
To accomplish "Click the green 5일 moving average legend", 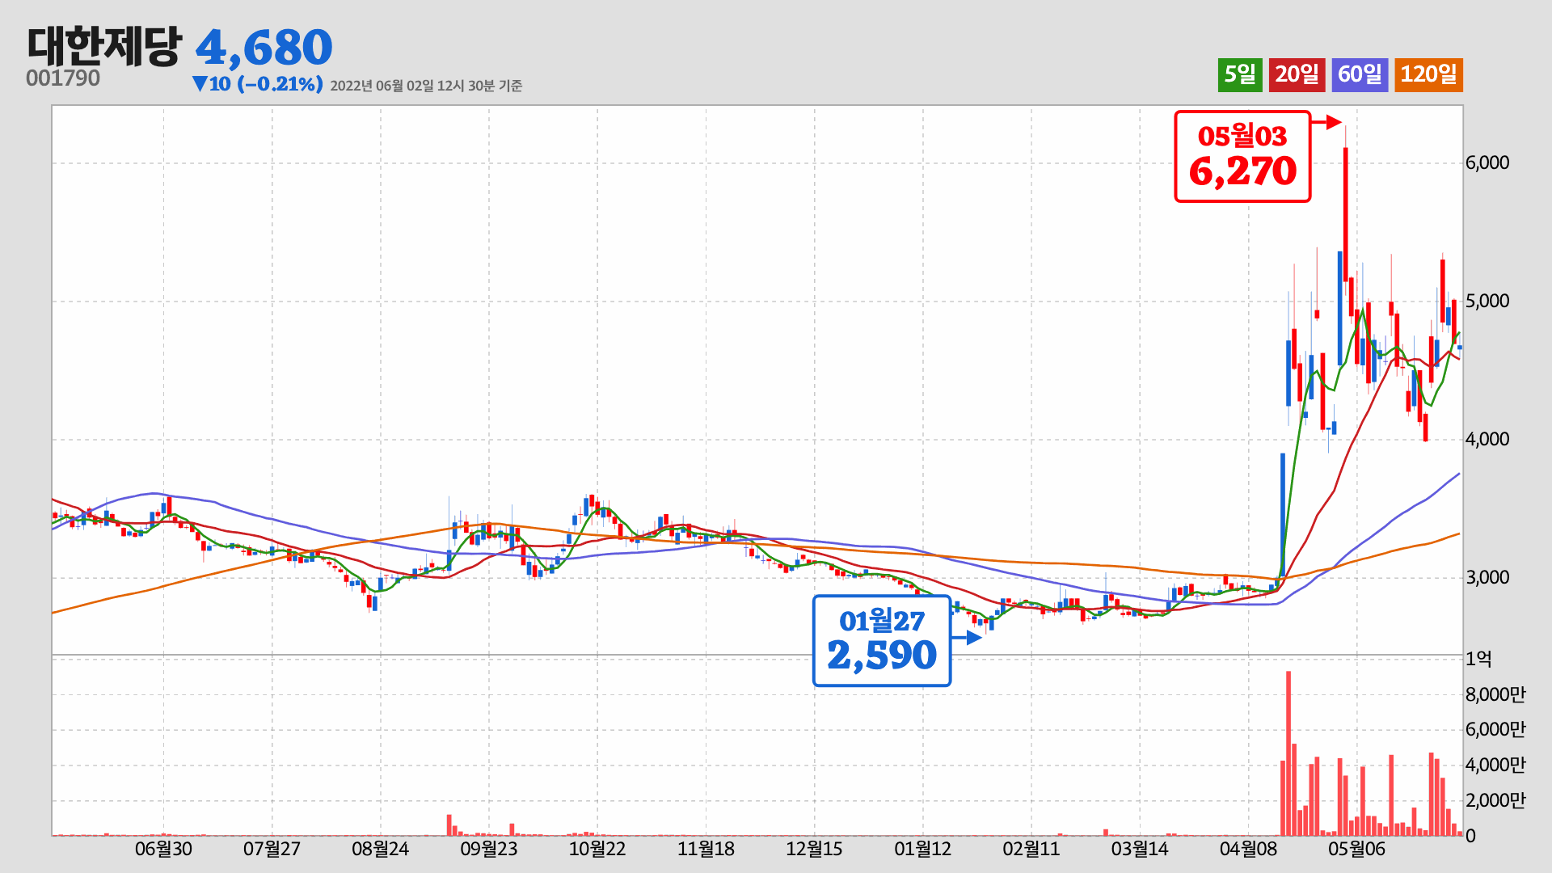I will coord(1240,74).
